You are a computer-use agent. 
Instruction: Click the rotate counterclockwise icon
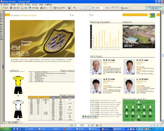coord(117,8)
